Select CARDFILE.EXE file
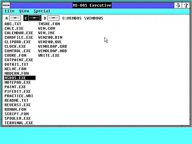 19,37
